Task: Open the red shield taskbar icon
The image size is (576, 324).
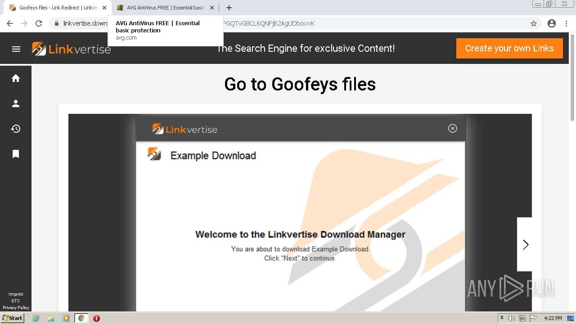Action: [x=96, y=318]
